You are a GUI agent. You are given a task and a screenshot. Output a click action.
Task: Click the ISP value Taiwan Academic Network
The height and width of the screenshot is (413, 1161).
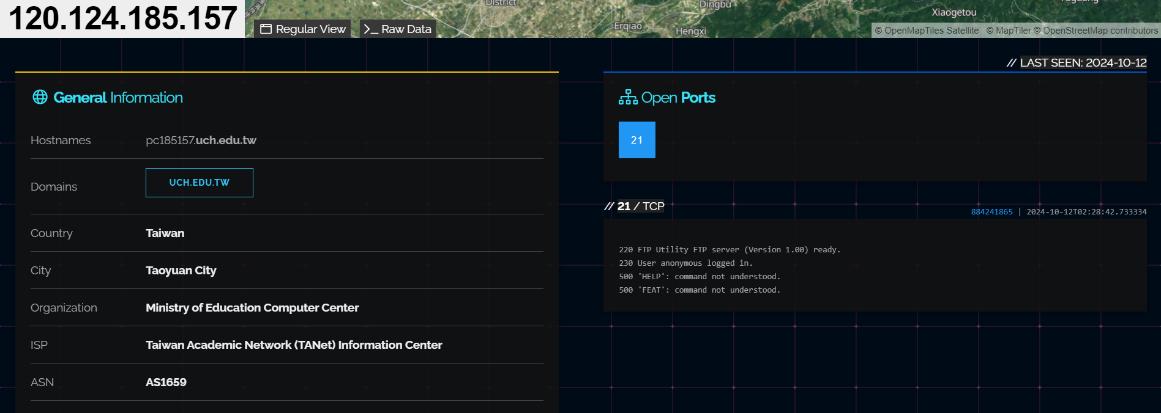[294, 345]
